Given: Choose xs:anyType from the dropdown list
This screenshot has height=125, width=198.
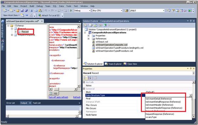Looking at the screenshot, I should 151,117.
